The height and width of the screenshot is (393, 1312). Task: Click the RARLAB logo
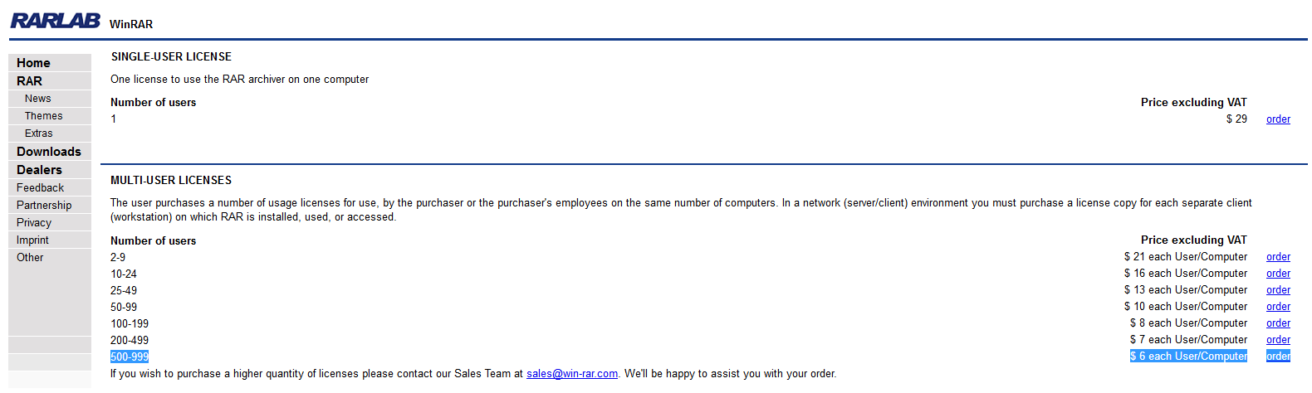pos(55,21)
